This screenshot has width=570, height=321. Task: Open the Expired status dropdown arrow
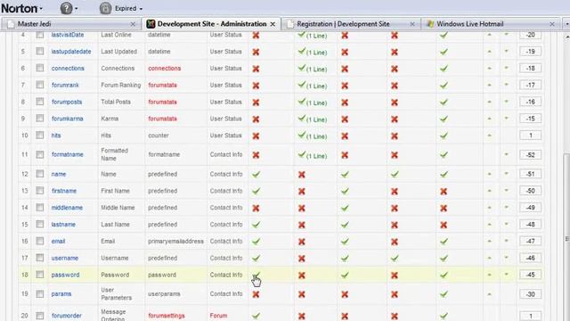point(141,9)
